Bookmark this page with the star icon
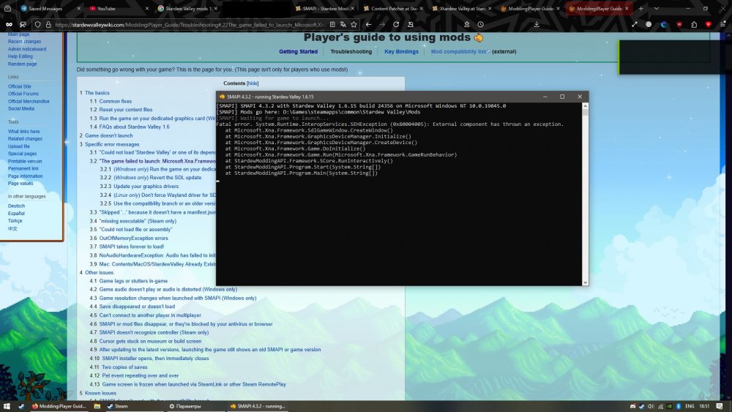 (x=354, y=24)
